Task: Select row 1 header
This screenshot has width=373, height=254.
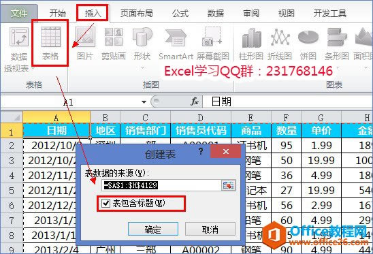Action: pos(12,131)
